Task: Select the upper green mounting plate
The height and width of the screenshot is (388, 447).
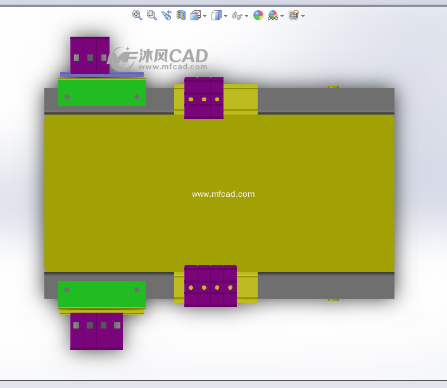Action: click(101, 92)
